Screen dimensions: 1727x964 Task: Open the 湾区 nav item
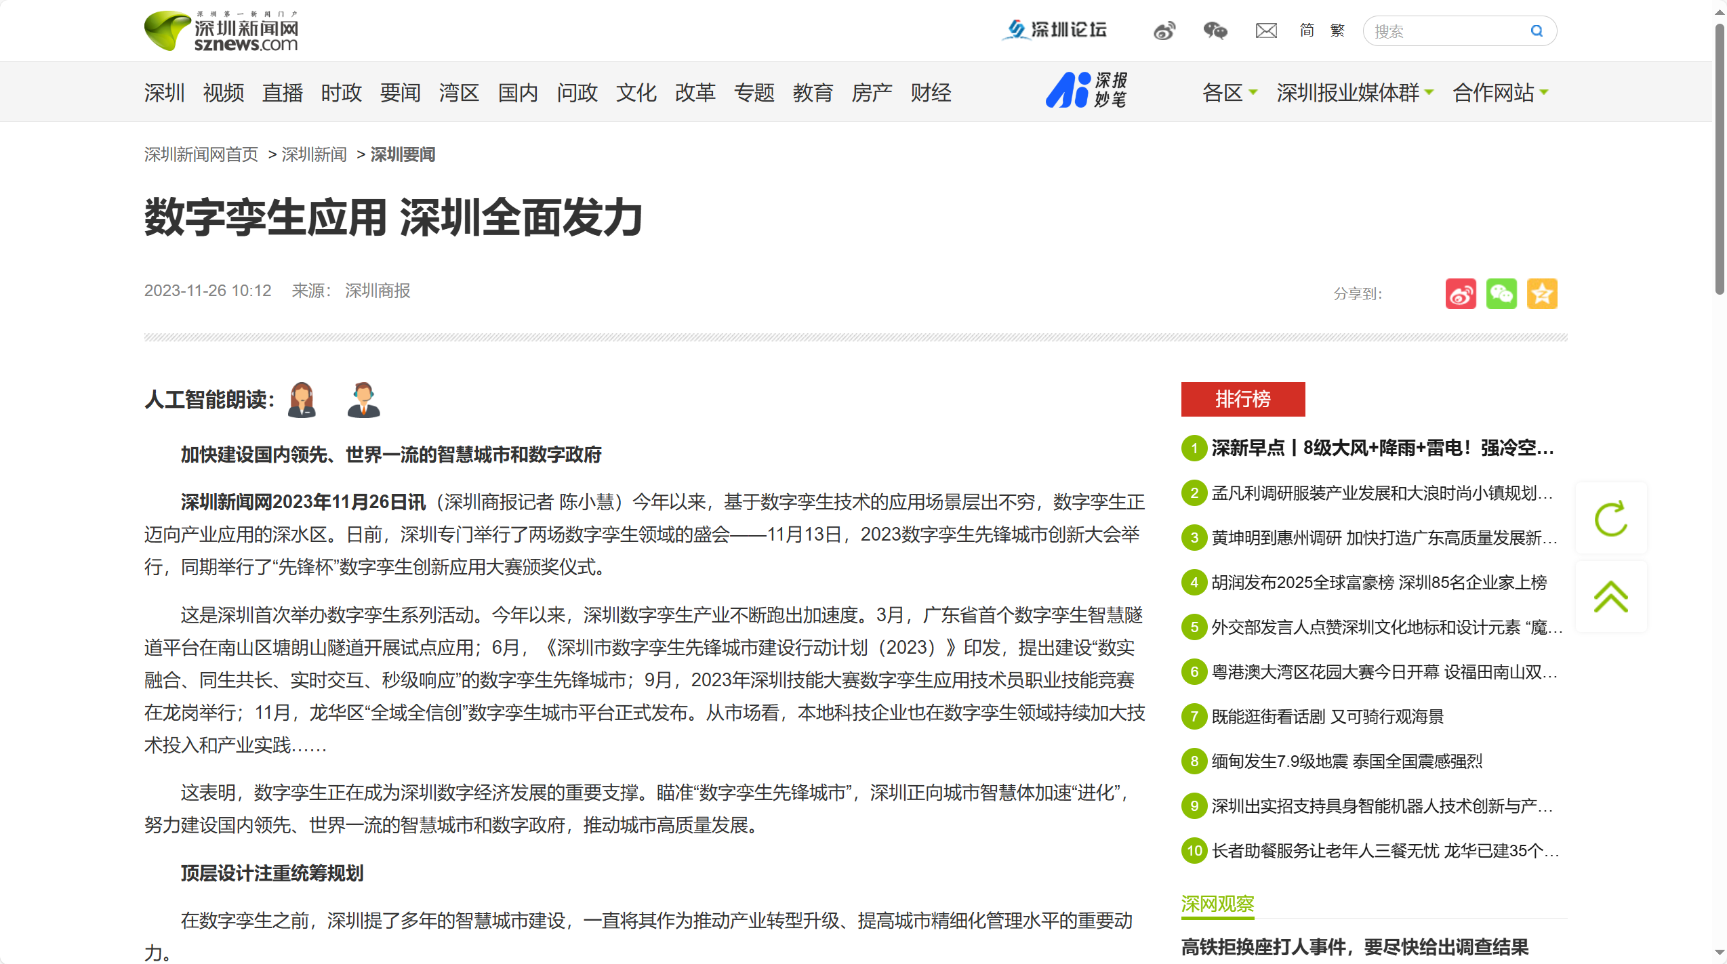tap(460, 92)
